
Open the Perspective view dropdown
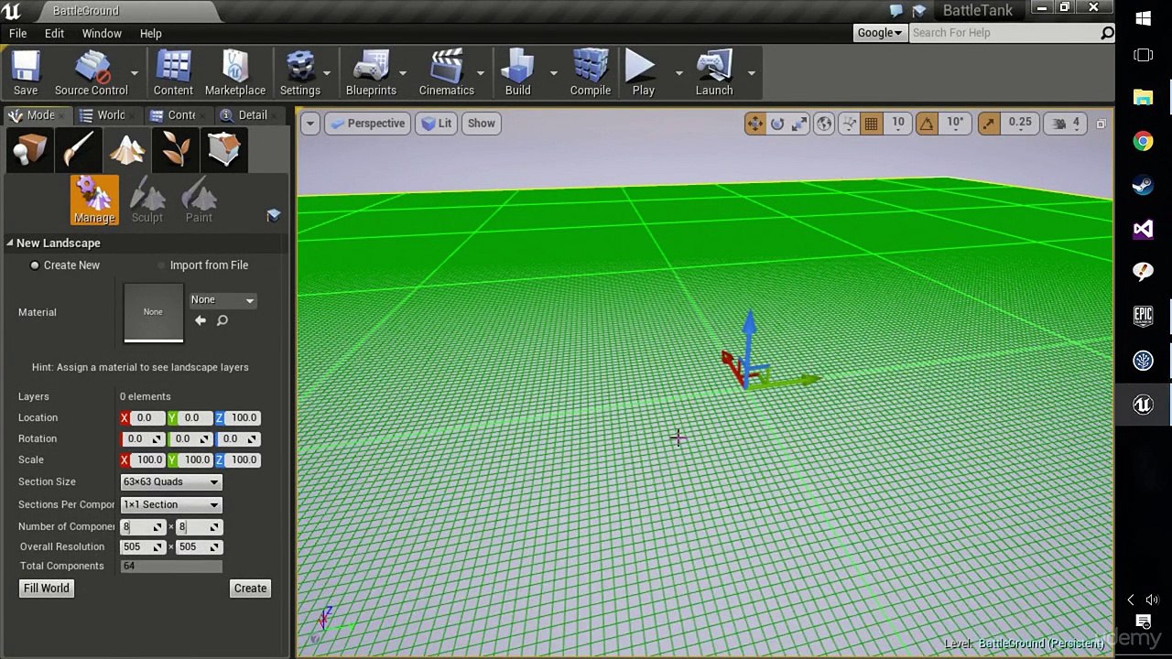coord(367,124)
